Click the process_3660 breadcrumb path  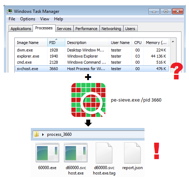coord(59,134)
